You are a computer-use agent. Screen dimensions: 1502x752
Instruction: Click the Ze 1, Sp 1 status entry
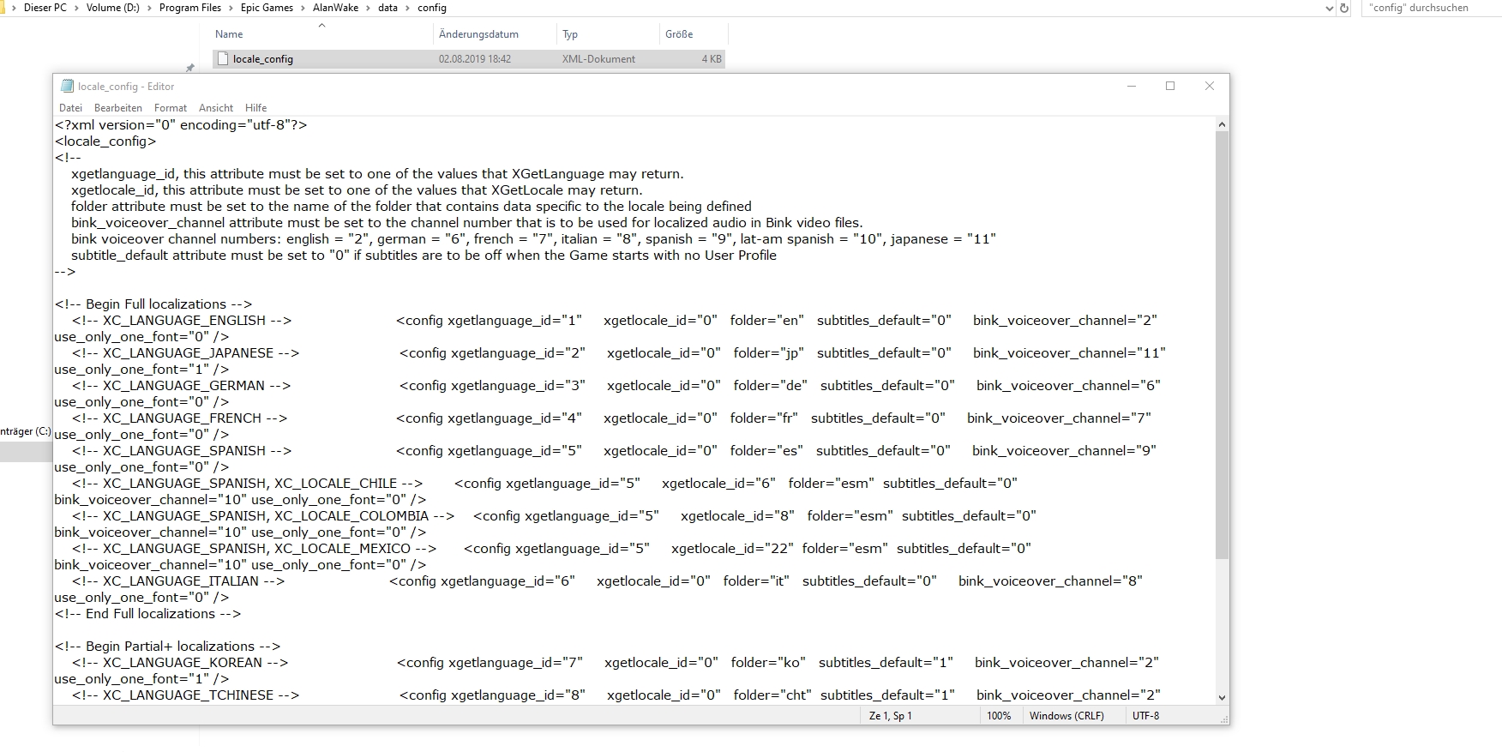click(891, 716)
